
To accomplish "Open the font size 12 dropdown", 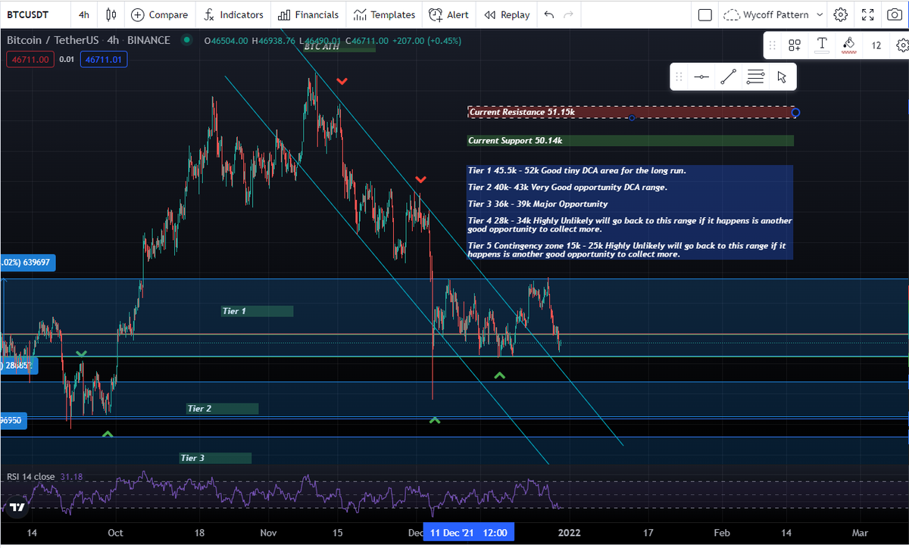I will (876, 45).
